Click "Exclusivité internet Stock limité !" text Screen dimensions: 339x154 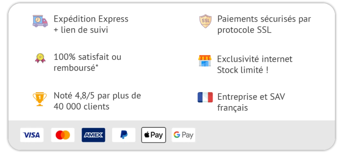[x=254, y=64]
